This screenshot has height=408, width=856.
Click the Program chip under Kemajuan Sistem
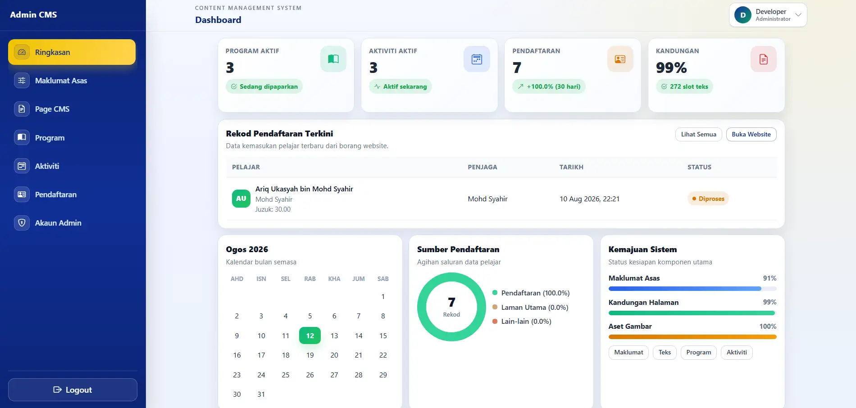(699, 352)
